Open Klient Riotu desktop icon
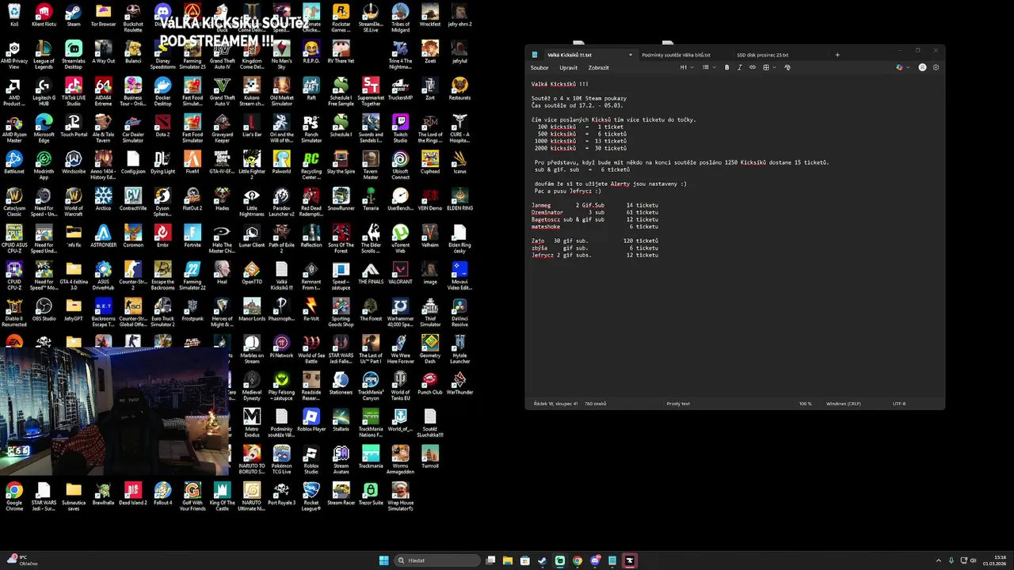The width and height of the screenshot is (1014, 570). [x=44, y=15]
